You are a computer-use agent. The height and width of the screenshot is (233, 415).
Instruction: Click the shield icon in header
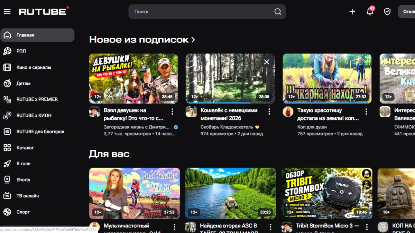387,12
